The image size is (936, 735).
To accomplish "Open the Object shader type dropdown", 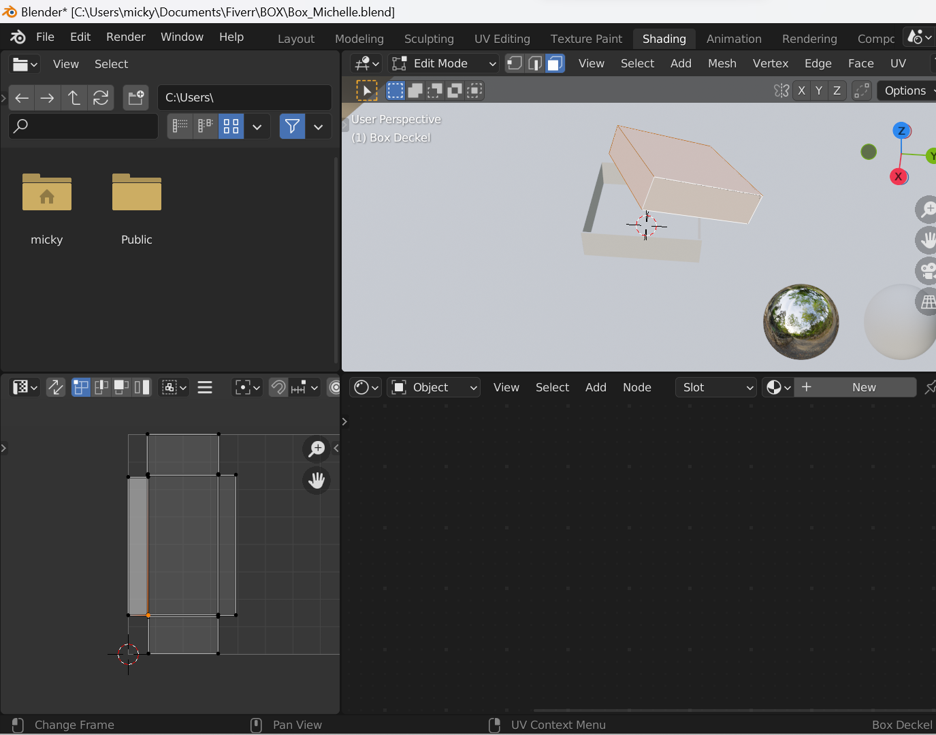I will point(434,387).
